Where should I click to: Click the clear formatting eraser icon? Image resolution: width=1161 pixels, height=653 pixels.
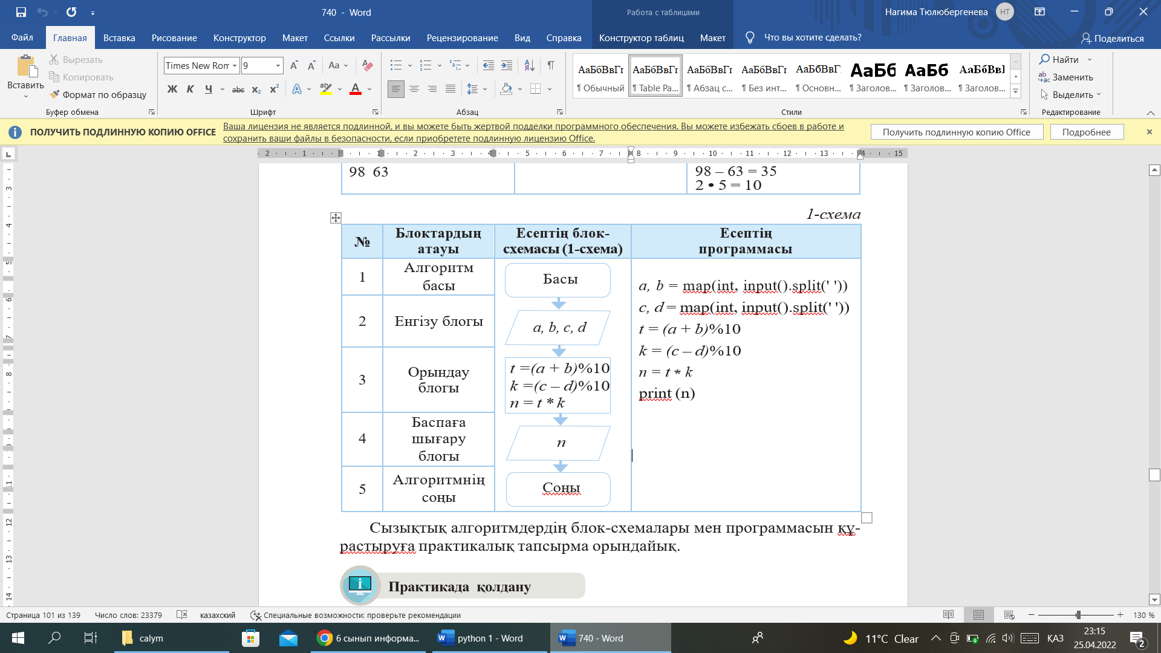367,65
